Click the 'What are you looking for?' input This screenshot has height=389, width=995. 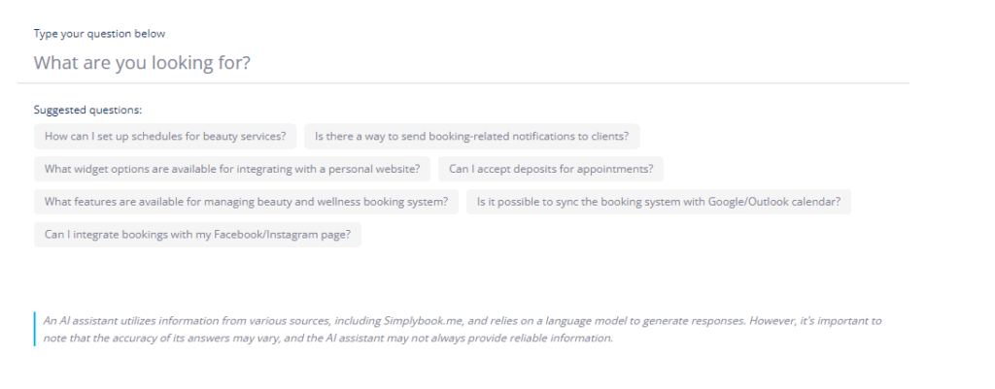pos(466,63)
